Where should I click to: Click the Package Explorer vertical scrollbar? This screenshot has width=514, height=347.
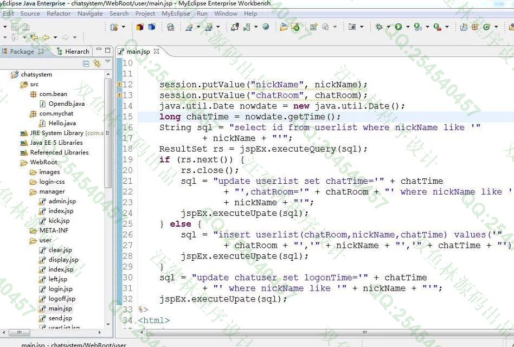pyautogui.click(x=108, y=163)
